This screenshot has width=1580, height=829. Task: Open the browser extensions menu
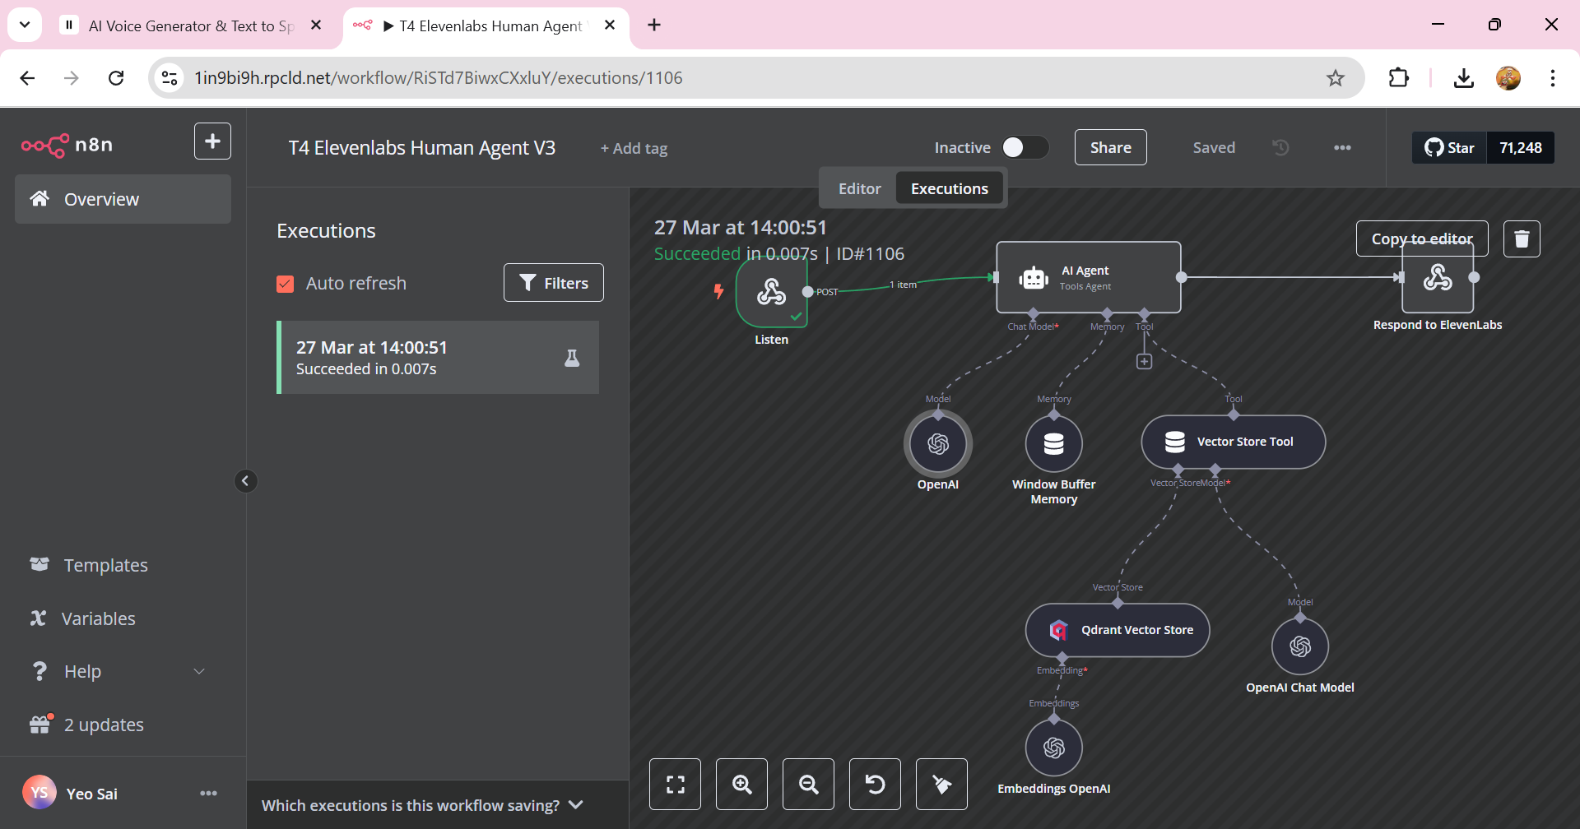point(1398,78)
